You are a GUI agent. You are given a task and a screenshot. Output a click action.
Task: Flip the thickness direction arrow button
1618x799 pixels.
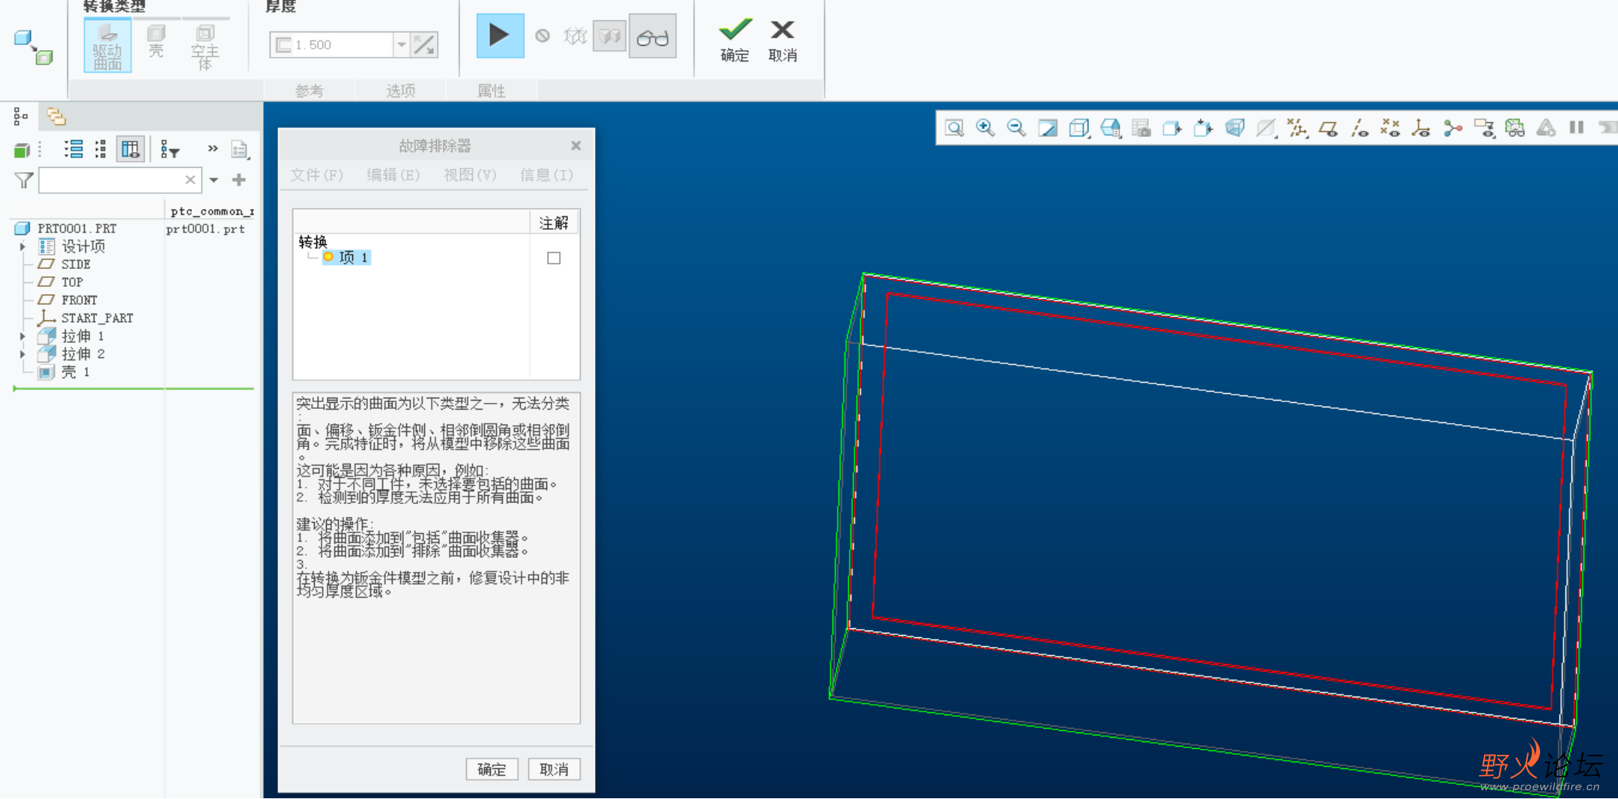tap(424, 45)
